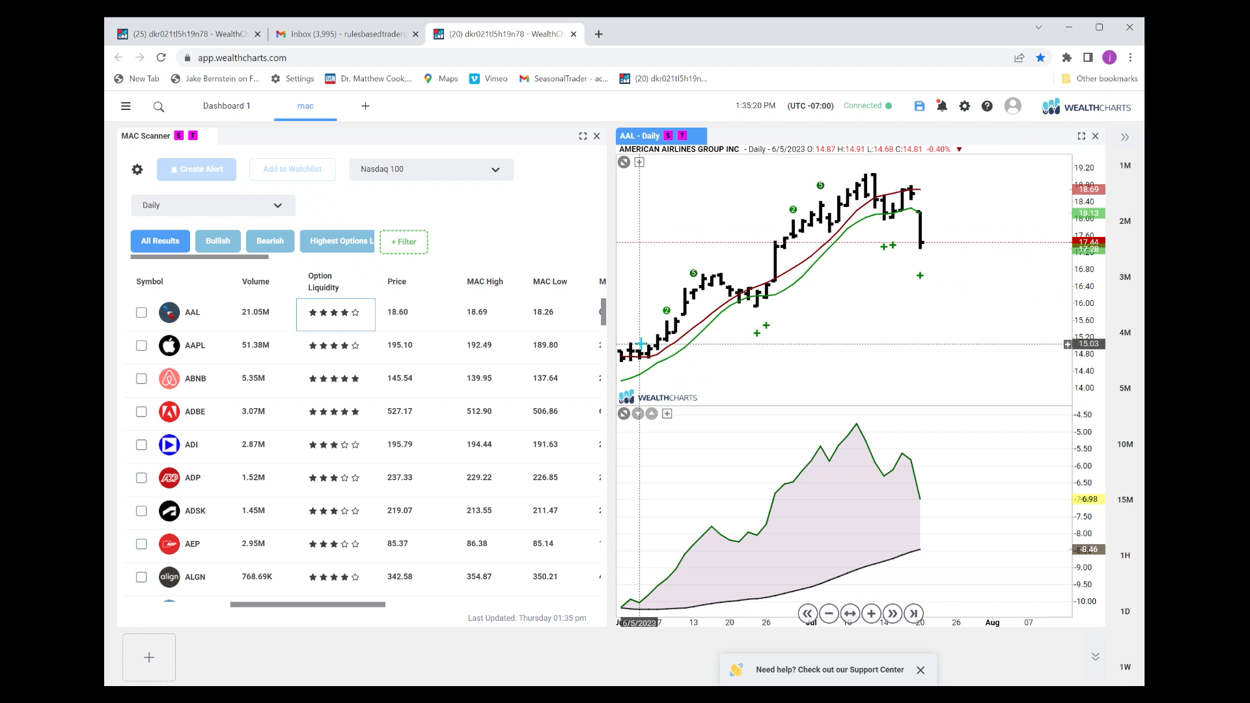
Task: Show All Results filter tab
Action: (160, 241)
